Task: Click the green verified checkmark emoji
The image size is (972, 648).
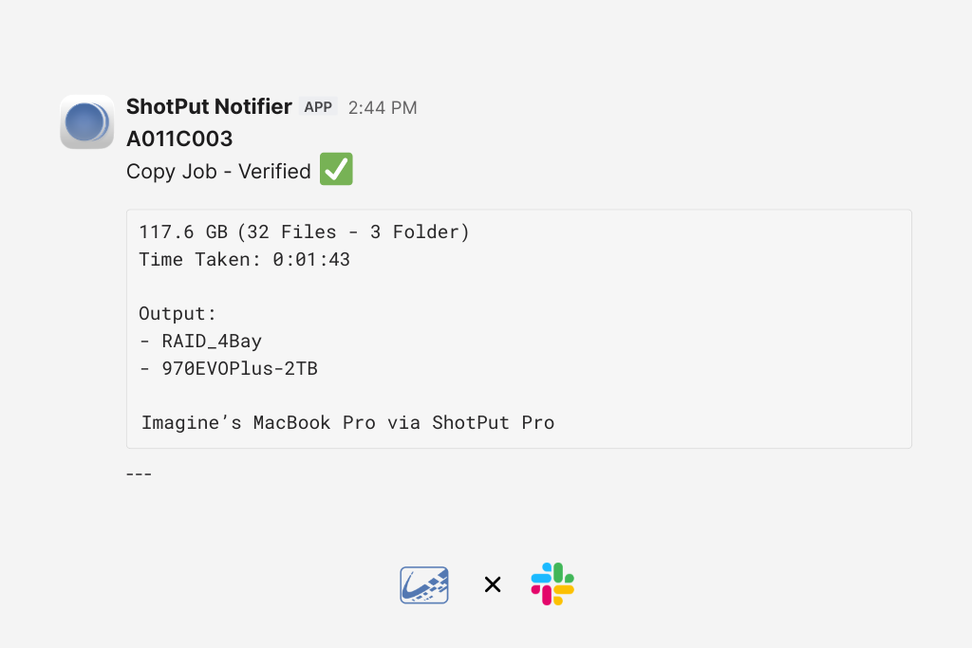Action: coord(336,170)
